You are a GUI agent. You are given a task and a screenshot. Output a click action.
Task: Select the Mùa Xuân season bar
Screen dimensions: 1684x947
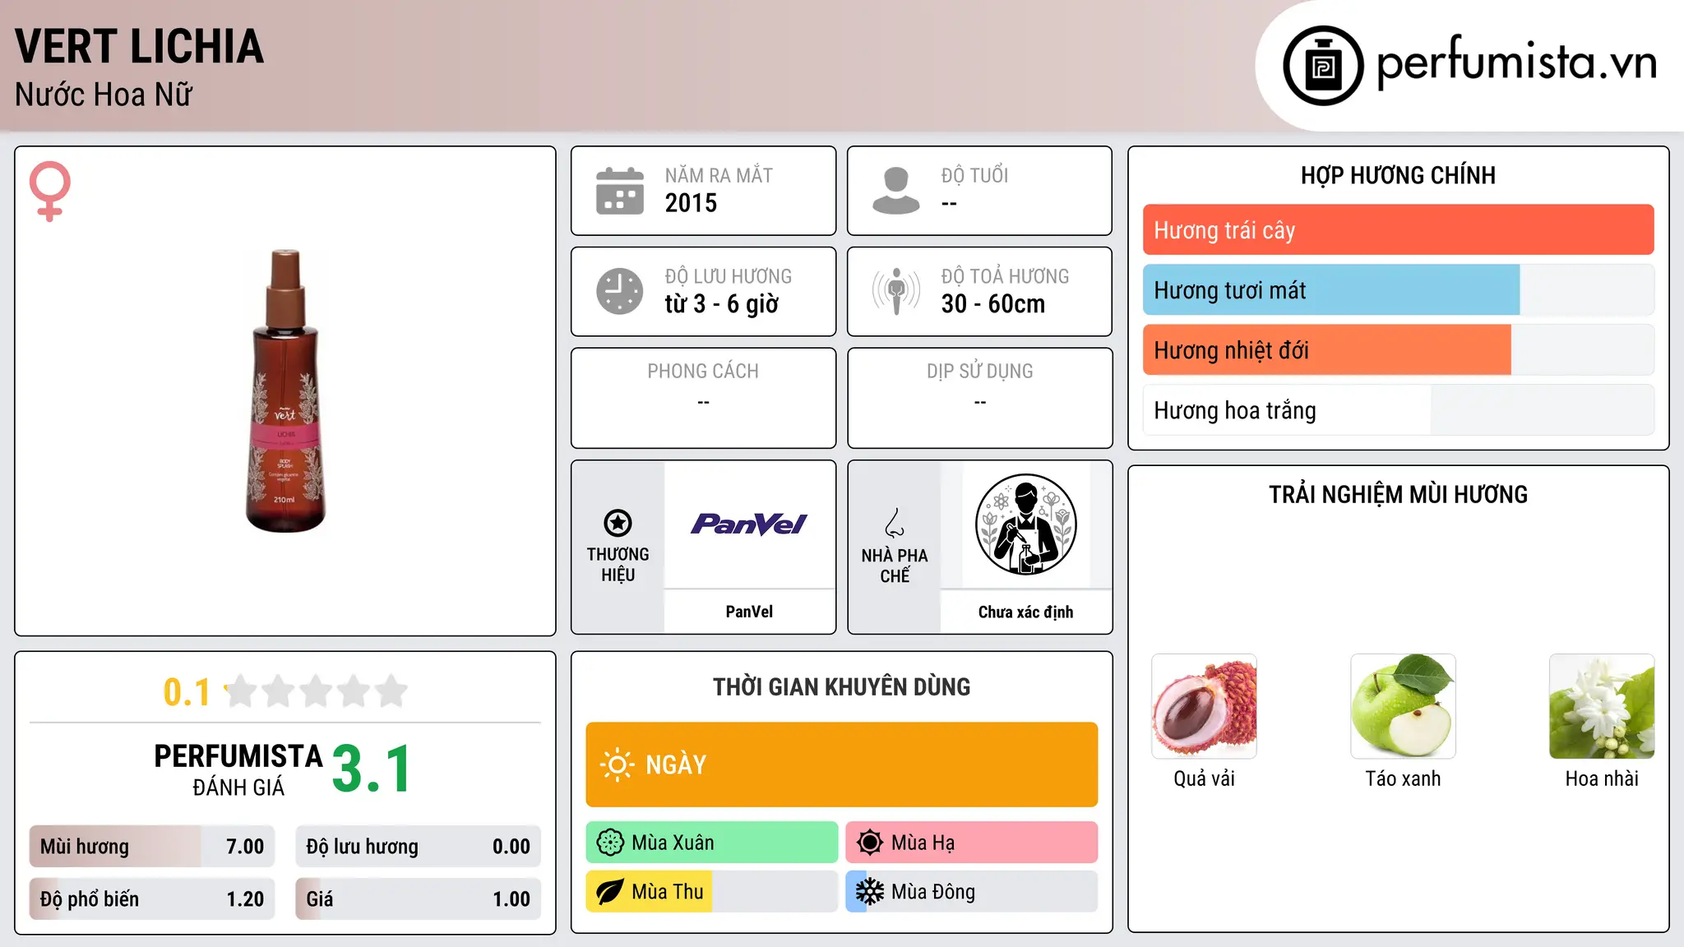click(x=712, y=843)
